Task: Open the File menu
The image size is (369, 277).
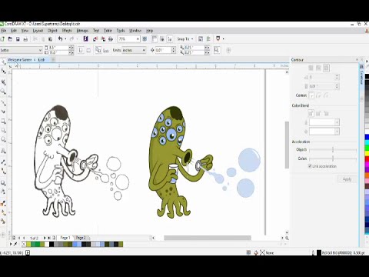Action: click(4, 31)
